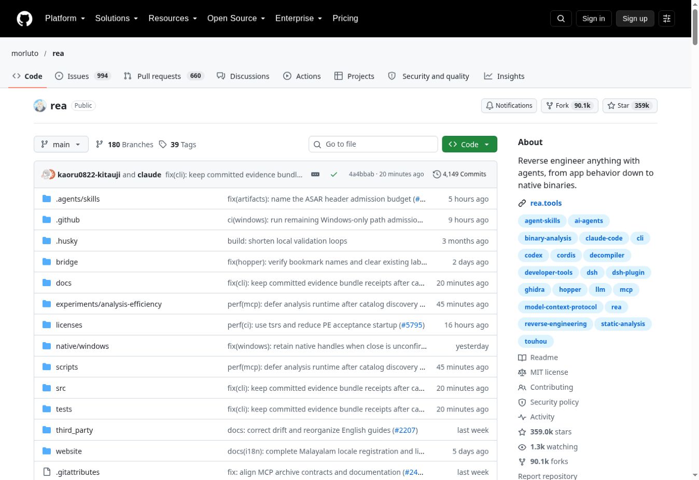
Task: Select the reverse-engineering topic tag
Action: click(555, 324)
